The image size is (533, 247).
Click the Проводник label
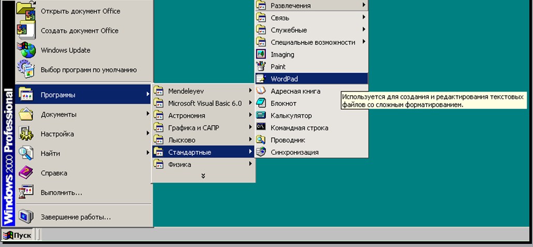288,140
